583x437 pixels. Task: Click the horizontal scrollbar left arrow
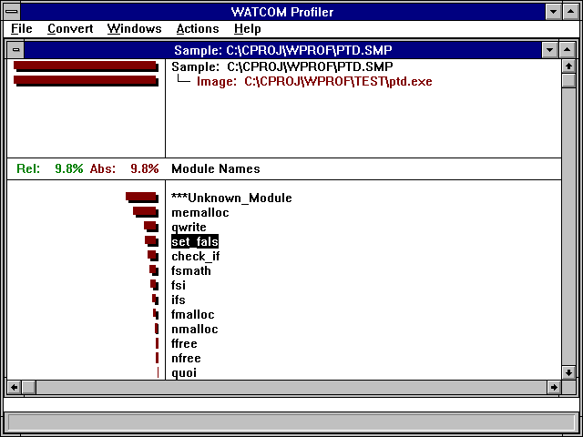click(14, 387)
